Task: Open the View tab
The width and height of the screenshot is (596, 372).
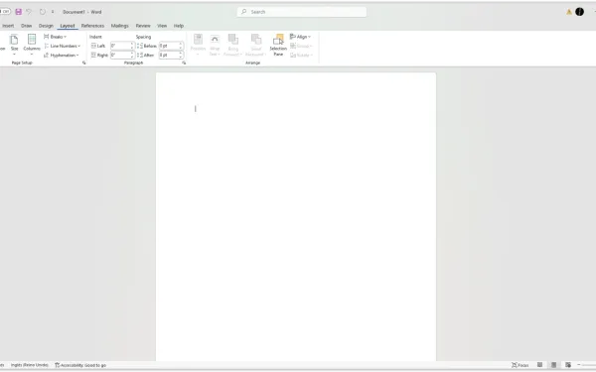Action: (162, 26)
